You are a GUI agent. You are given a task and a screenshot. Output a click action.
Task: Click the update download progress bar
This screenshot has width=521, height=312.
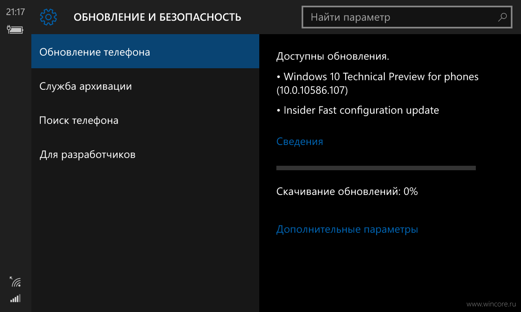click(x=376, y=168)
